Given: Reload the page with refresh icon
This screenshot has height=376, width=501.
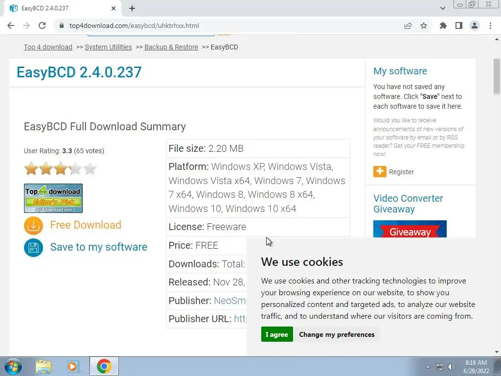Looking at the screenshot, I should 42,25.
